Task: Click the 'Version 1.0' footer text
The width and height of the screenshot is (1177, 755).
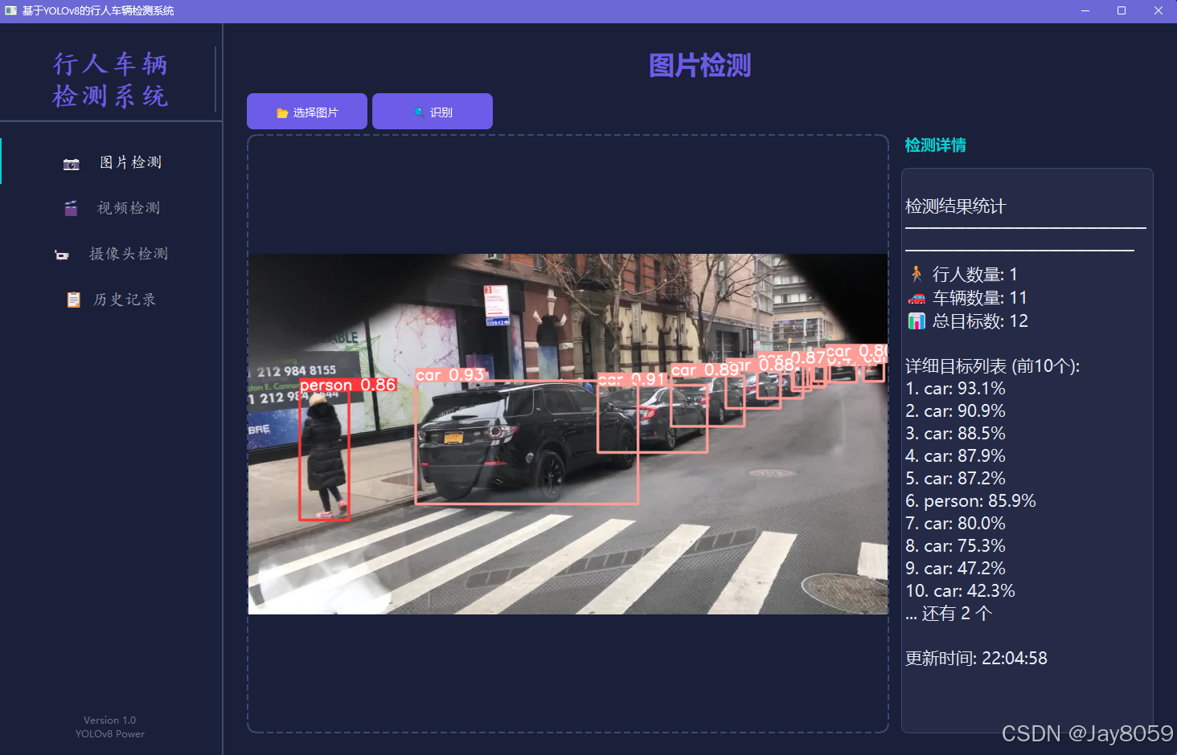Action: 110,720
